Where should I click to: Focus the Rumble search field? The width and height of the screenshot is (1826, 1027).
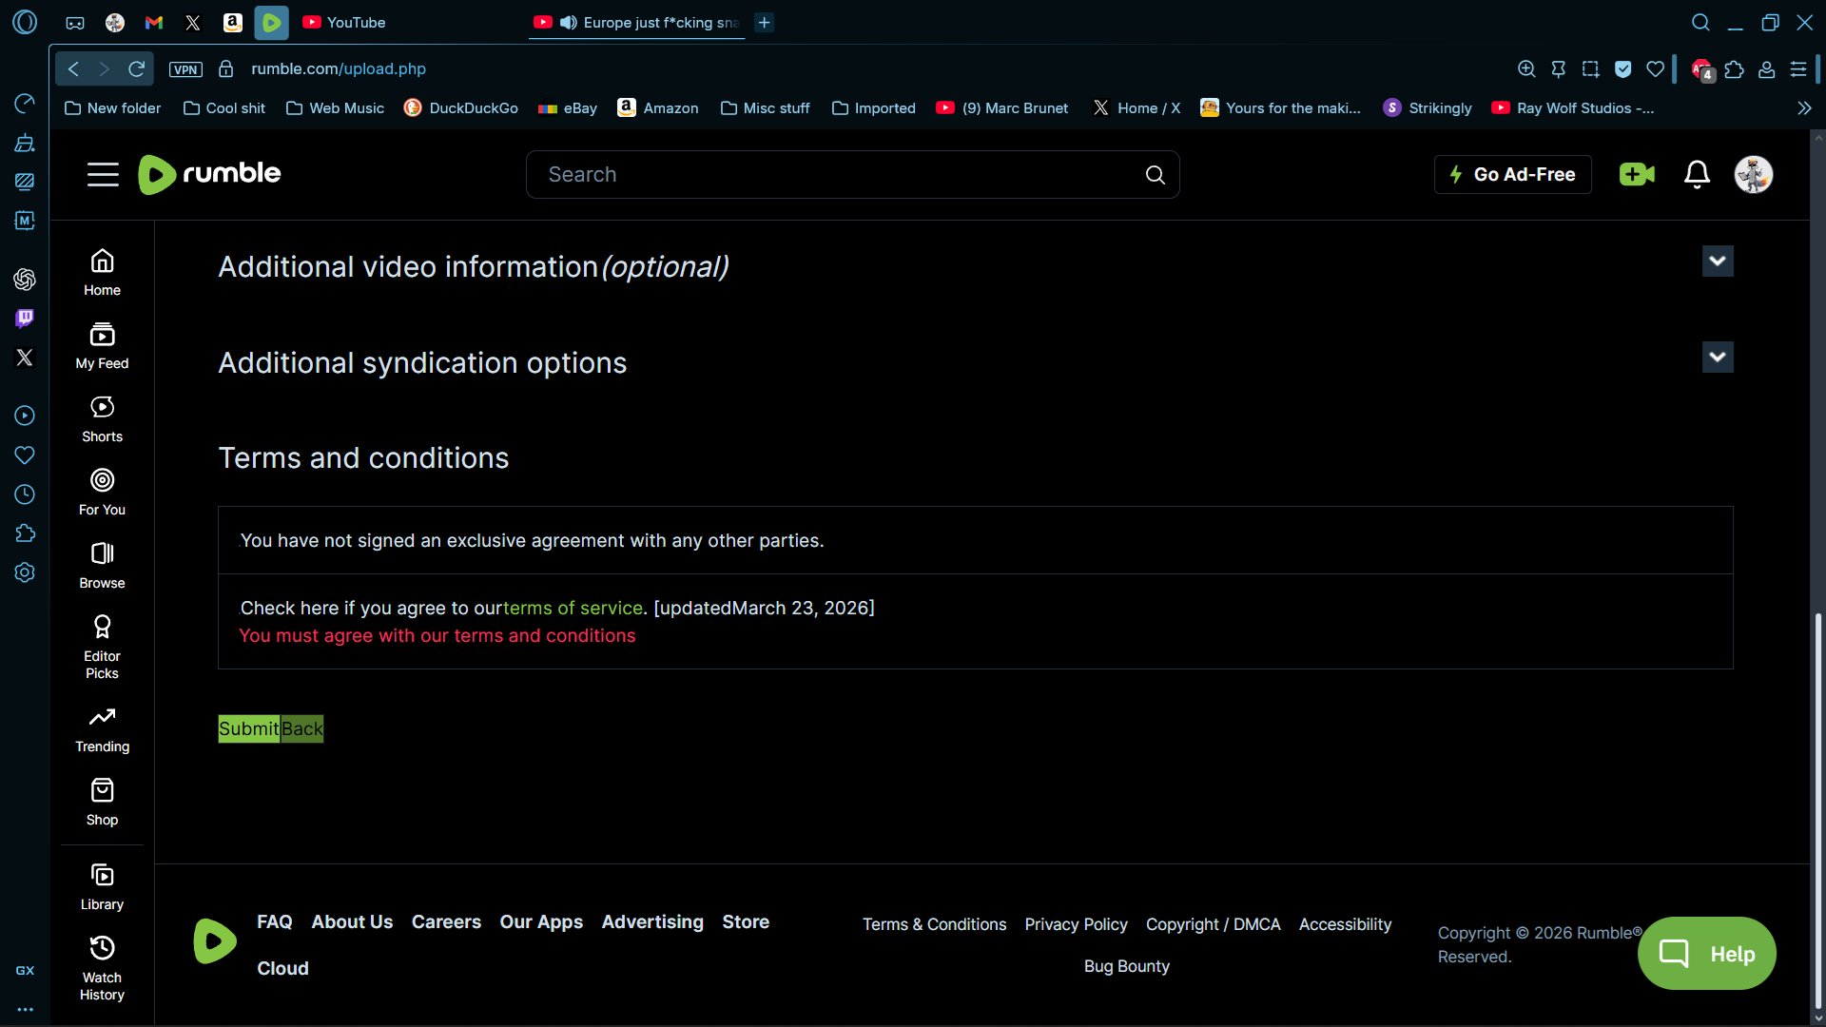click(837, 175)
